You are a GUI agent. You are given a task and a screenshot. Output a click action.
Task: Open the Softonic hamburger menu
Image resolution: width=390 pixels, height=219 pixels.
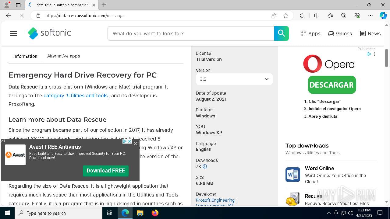click(13, 33)
